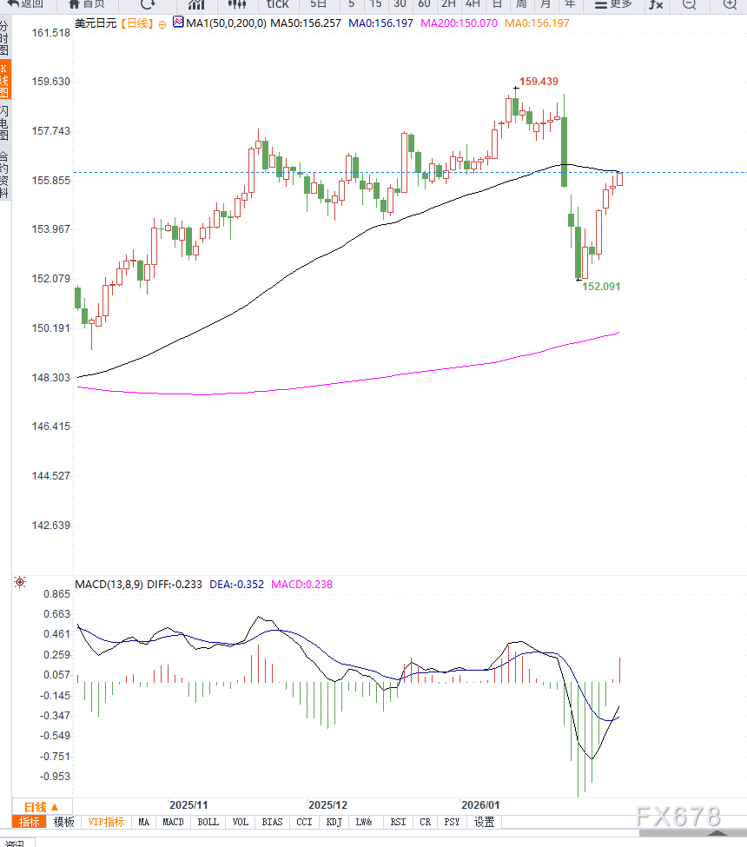Click the MA1 indicator settings icon
Image resolution: width=747 pixels, height=847 pixels.
[x=178, y=23]
